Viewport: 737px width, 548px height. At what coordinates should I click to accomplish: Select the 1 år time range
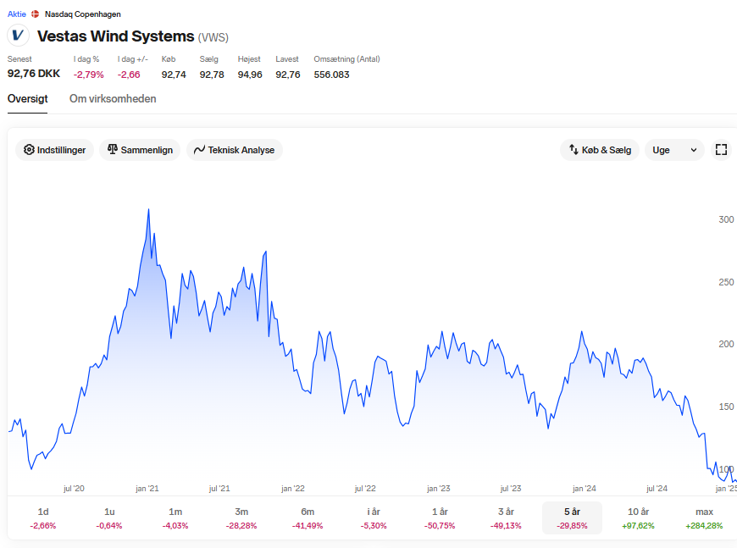pyautogui.click(x=440, y=518)
